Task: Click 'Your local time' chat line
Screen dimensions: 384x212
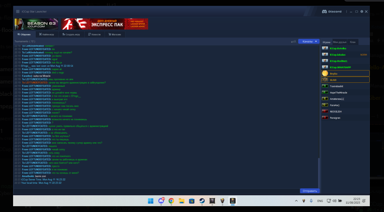Action: (x=41, y=183)
